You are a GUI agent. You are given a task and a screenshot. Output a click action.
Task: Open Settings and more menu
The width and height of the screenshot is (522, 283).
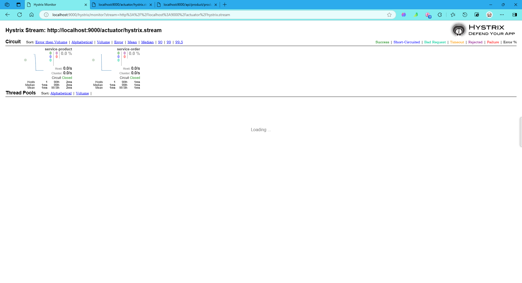pos(502,15)
